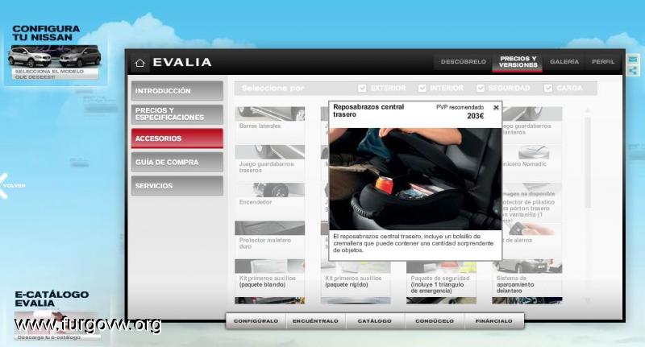Toggle the EXTERIOR filter checkbox
The image size is (645, 347).
coord(362,89)
